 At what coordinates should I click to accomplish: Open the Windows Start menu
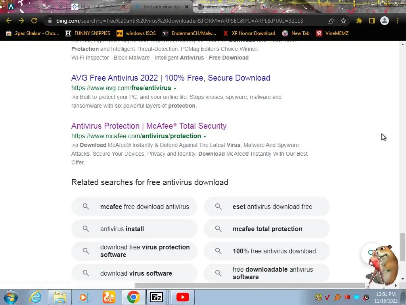pos(10,297)
